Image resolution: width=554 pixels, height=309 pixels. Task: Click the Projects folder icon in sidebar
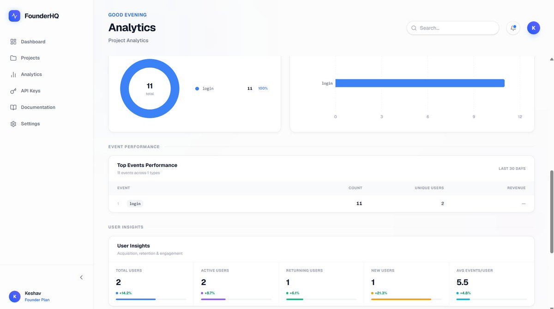tap(13, 58)
